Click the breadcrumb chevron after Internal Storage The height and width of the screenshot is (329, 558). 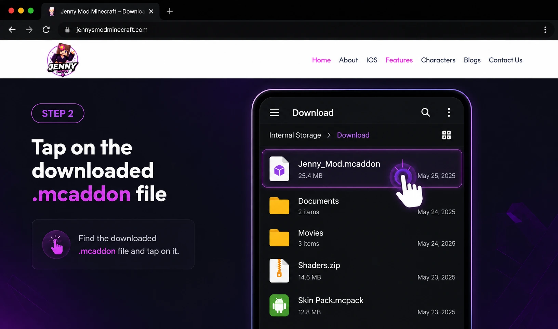(329, 135)
